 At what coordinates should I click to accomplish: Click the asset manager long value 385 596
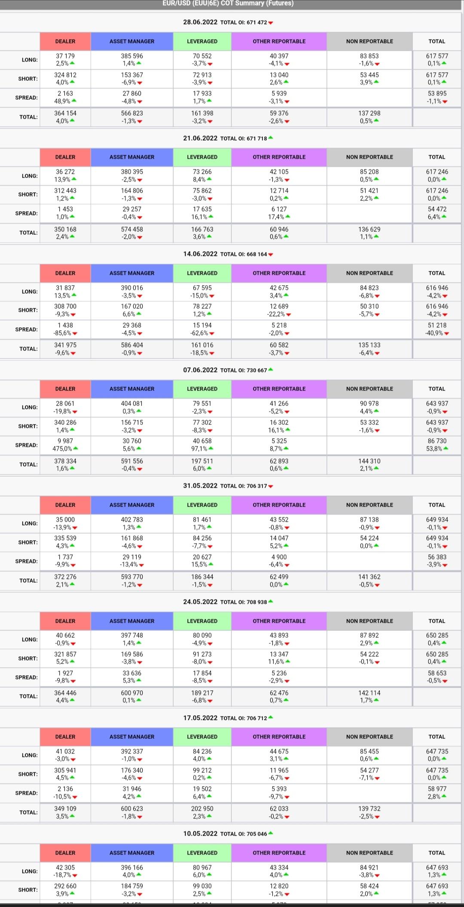coord(132,56)
